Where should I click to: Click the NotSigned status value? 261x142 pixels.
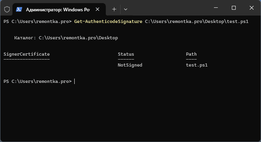130,65
